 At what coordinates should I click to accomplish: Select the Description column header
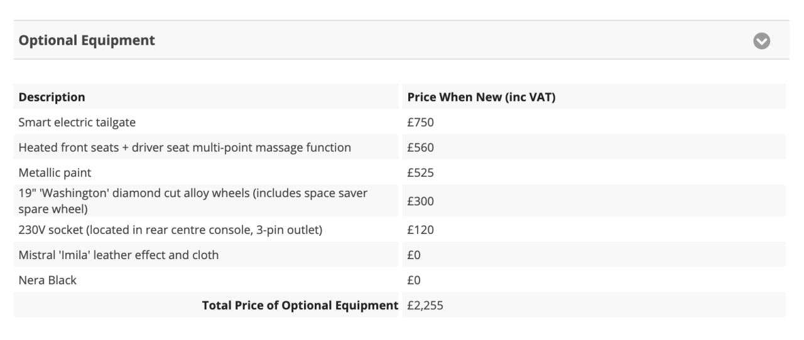(52, 97)
